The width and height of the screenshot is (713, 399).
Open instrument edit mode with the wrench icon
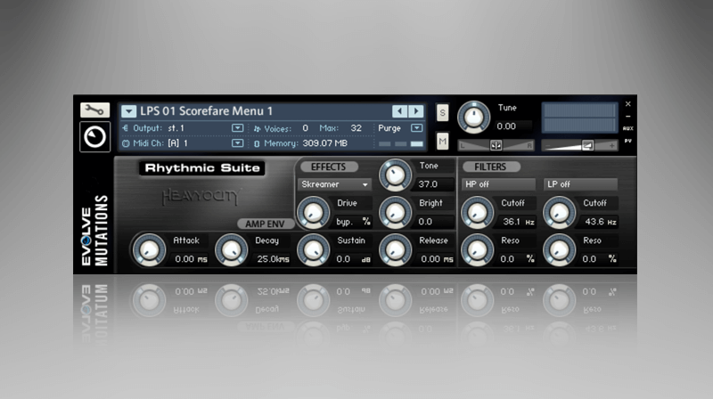pos(94,110)
